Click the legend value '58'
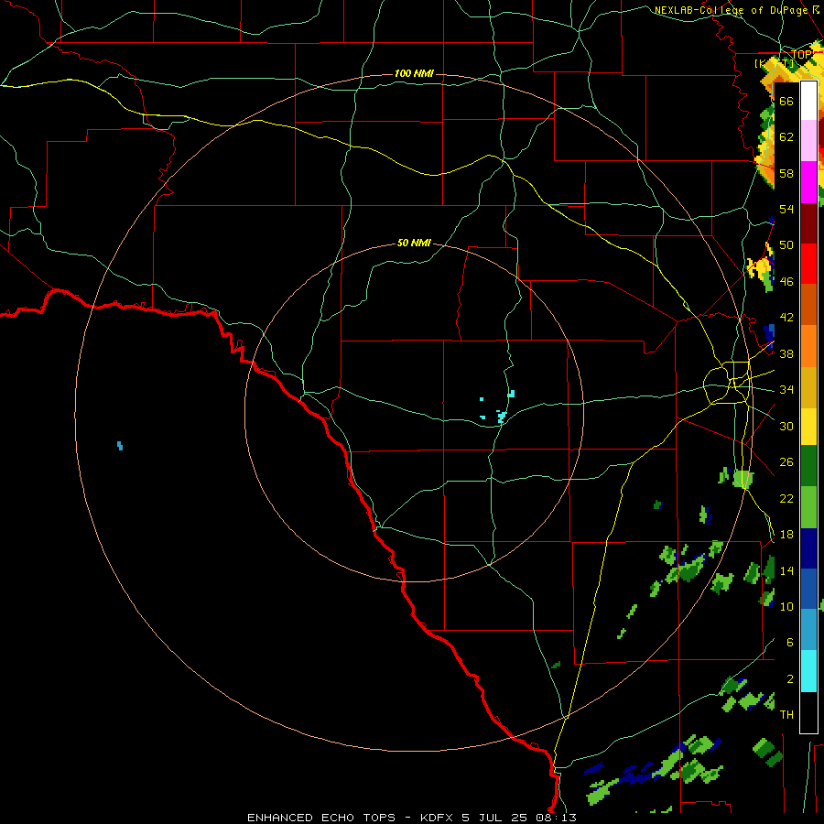 (786, 173)
